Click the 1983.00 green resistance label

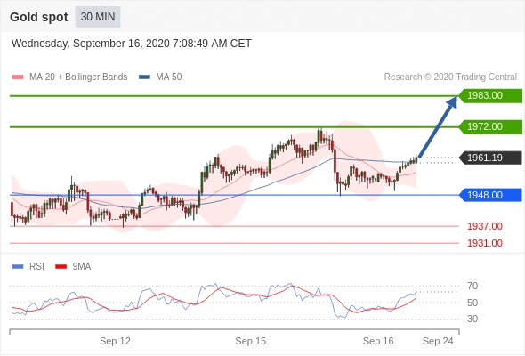(x=490, y=96)
